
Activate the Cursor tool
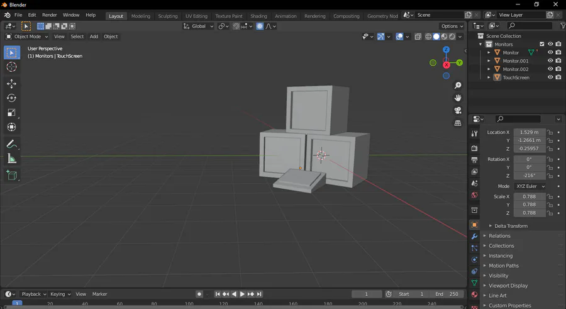(11, 67)
